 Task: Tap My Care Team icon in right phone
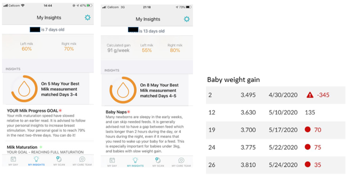(181, 160)
